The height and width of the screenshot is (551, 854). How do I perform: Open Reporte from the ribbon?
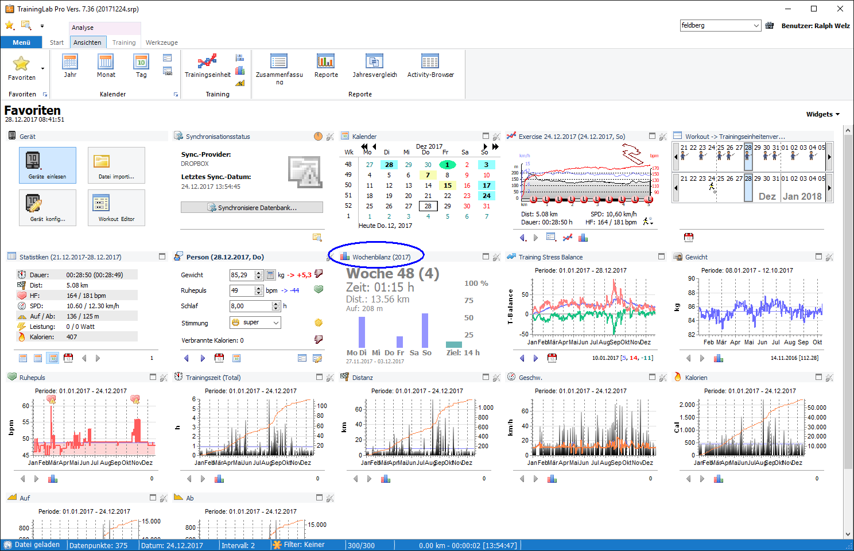pos(326,66)
